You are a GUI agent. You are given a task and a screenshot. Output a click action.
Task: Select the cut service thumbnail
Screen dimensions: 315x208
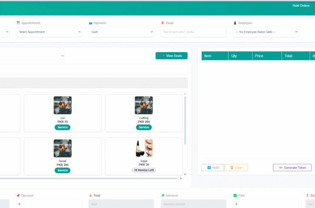[x=63, y=105]
